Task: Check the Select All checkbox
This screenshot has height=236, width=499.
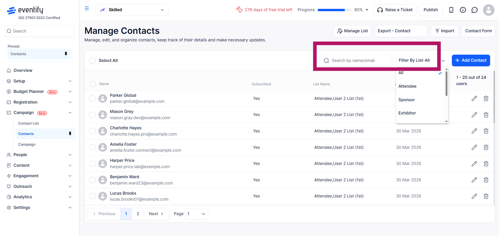Action: point(93,61)
